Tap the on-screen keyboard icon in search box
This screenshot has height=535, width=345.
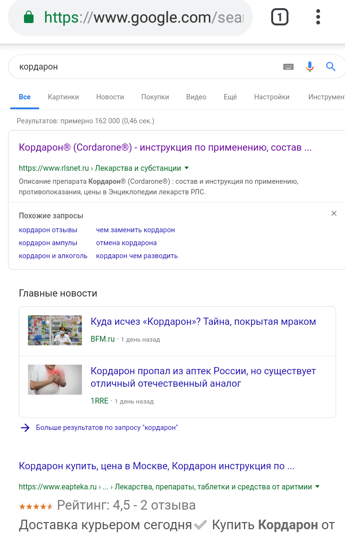click(x=288, y=67)
